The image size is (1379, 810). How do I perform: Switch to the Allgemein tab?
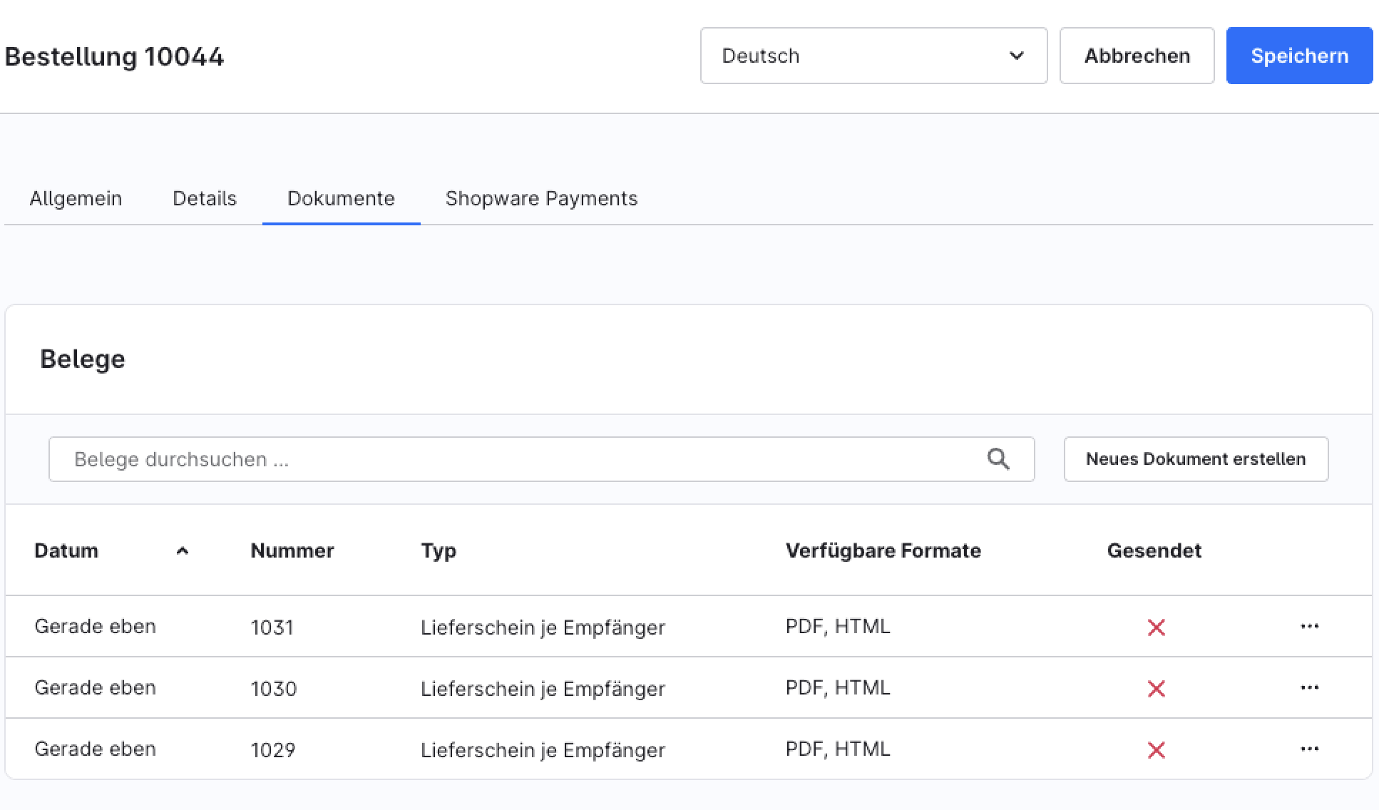click(x=76, y=198)
